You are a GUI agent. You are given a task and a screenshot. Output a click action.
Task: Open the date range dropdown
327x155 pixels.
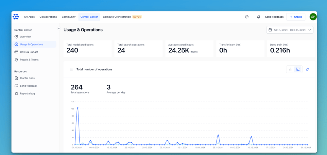click(x=290, y=30)
